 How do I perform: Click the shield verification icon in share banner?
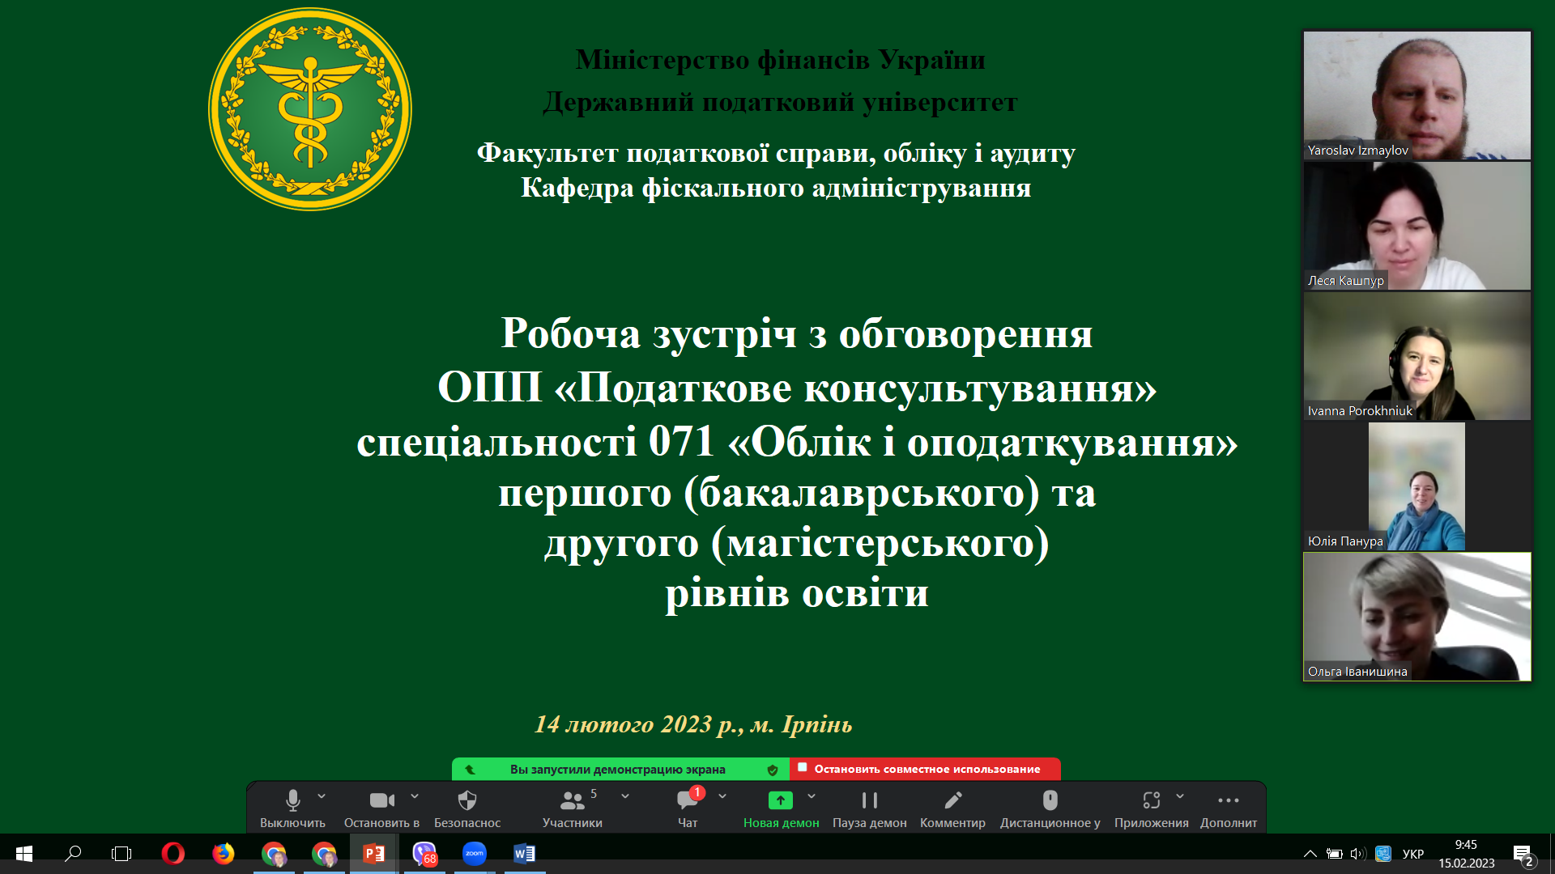pos(773,770)
